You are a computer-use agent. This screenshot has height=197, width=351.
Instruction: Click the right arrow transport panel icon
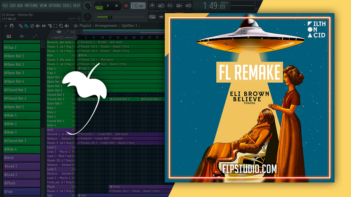coord(161,17)
